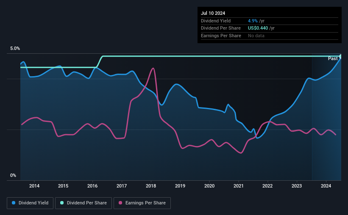Select the 2024 axis label

point(326,186)
